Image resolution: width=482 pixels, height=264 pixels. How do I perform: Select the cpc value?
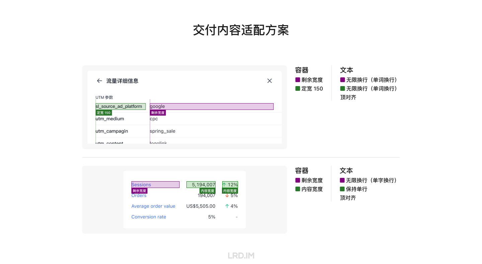(x=154, y=119)
